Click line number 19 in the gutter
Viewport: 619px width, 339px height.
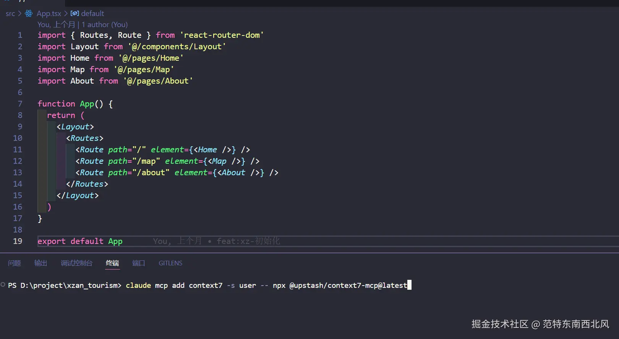[18, 241]
